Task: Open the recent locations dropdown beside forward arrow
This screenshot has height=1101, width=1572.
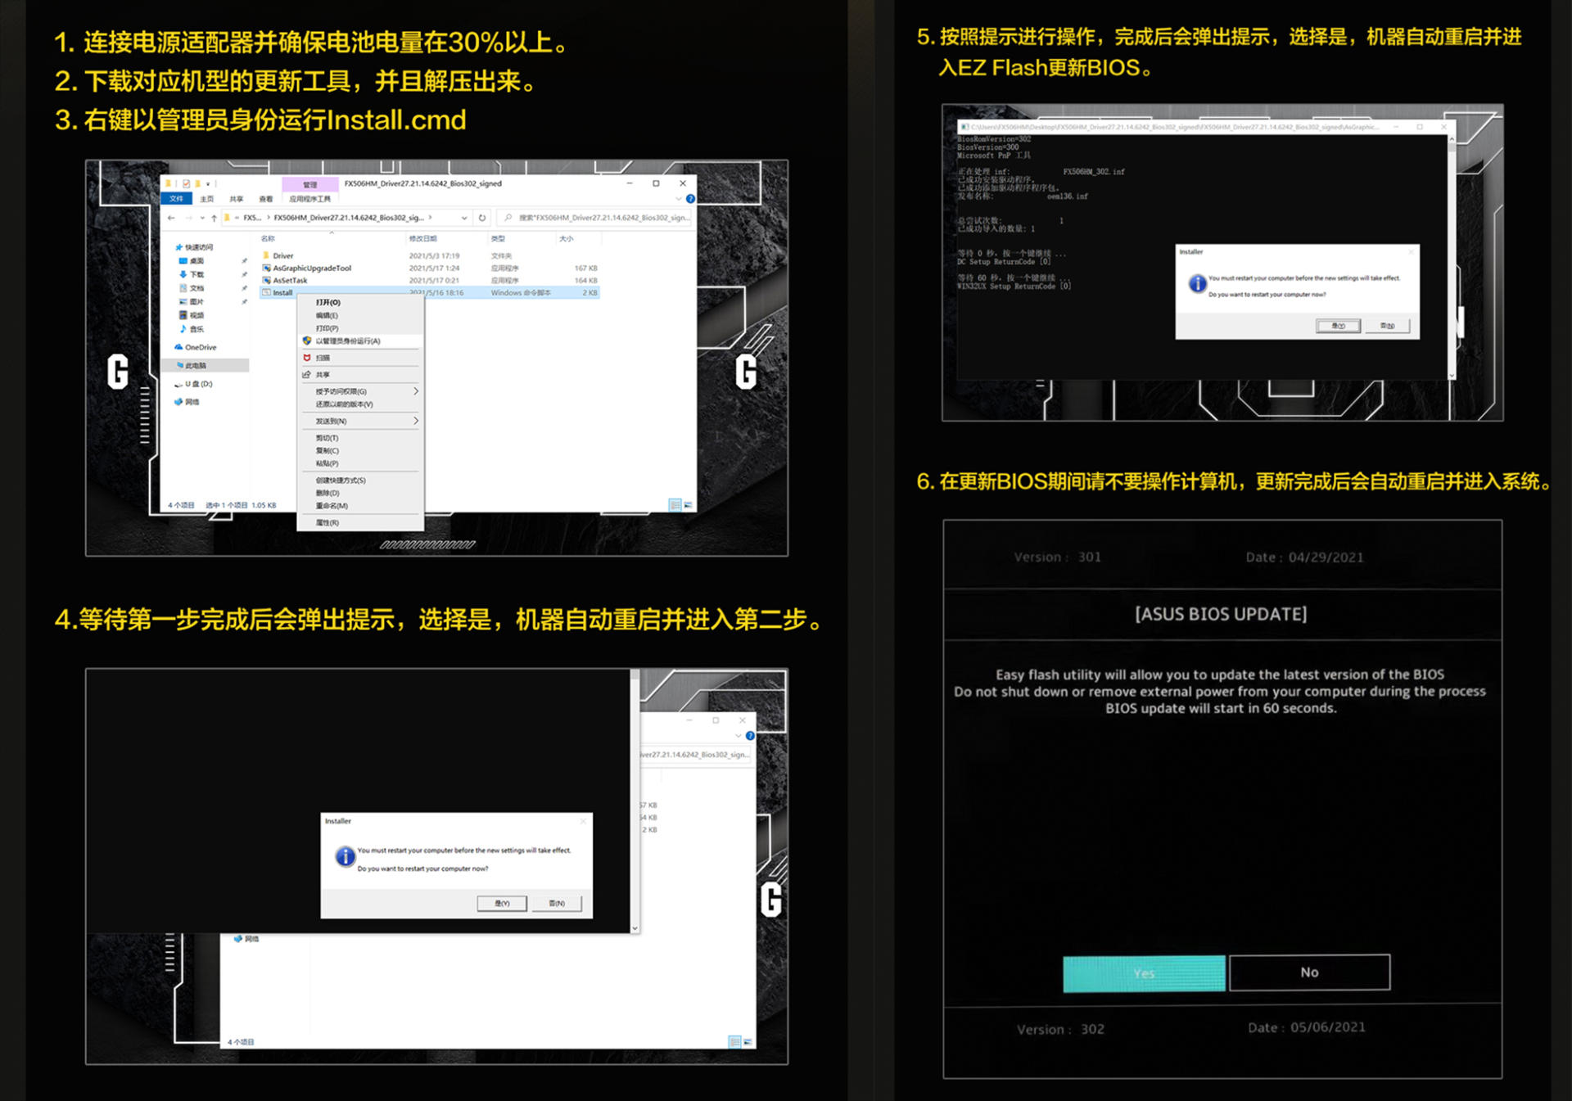Action: (202, 218)
